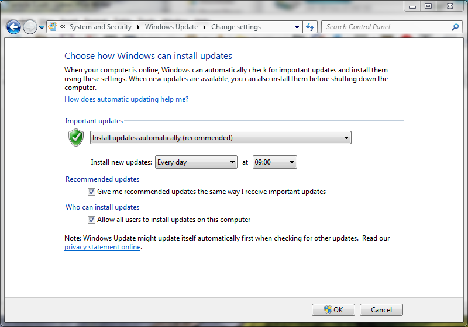Go back with the blue Back arrow
468x327 pixels.
tap(13, 27)
